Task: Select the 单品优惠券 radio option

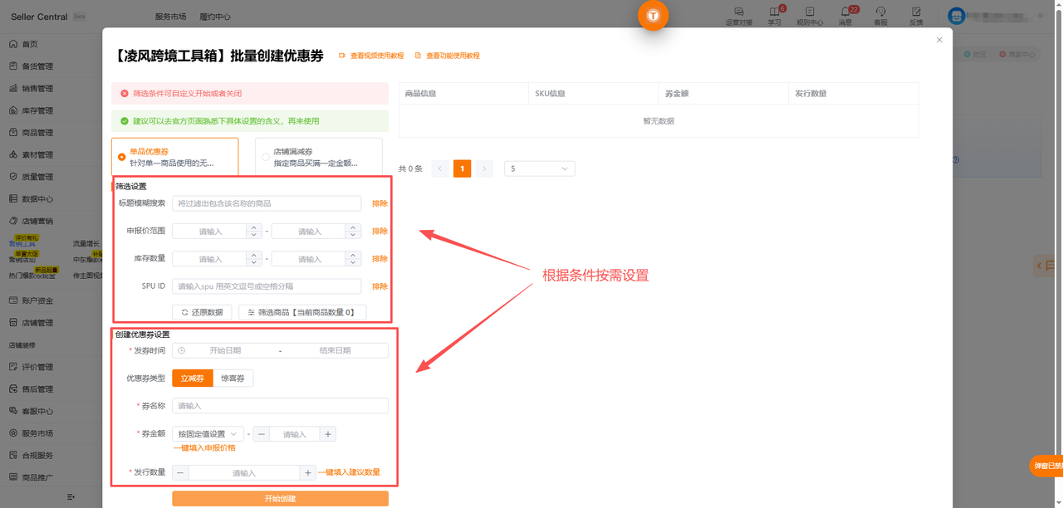Action: tap(122, 156)
